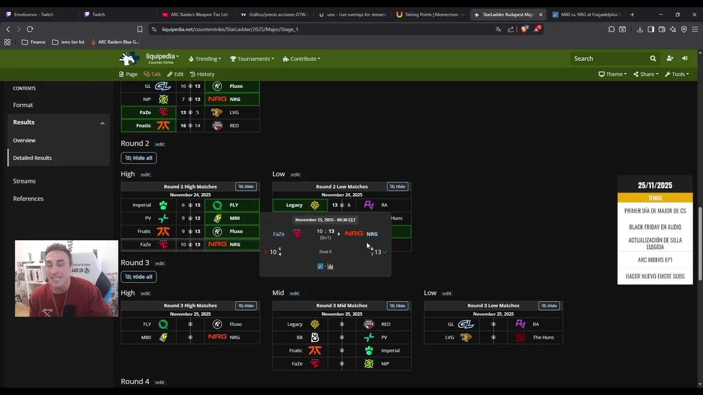
Task: Expand the Contribute dropdown
Action: (302, 59)
